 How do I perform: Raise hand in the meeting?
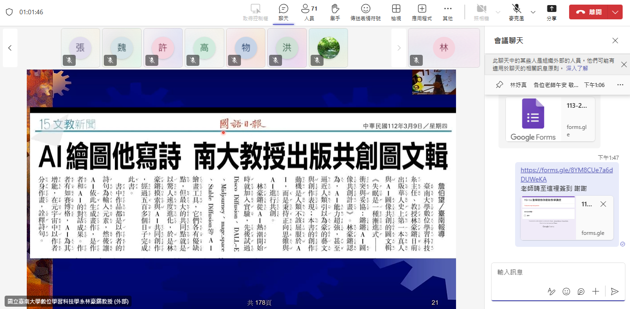pyautogui.click(x=335, y=12)
